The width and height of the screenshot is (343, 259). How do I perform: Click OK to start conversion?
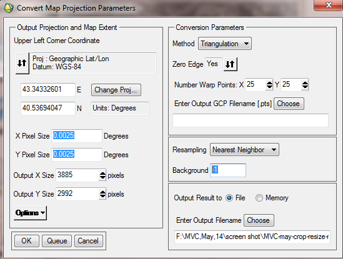click(x=27, y=241)
